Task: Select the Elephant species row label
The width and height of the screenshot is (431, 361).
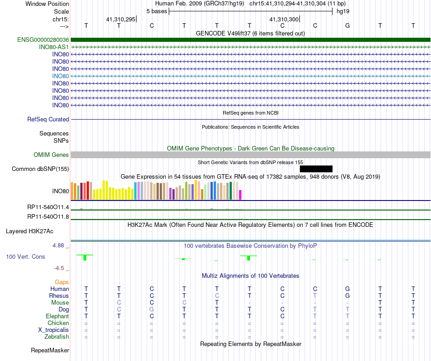Action: (x=58, y=316)
